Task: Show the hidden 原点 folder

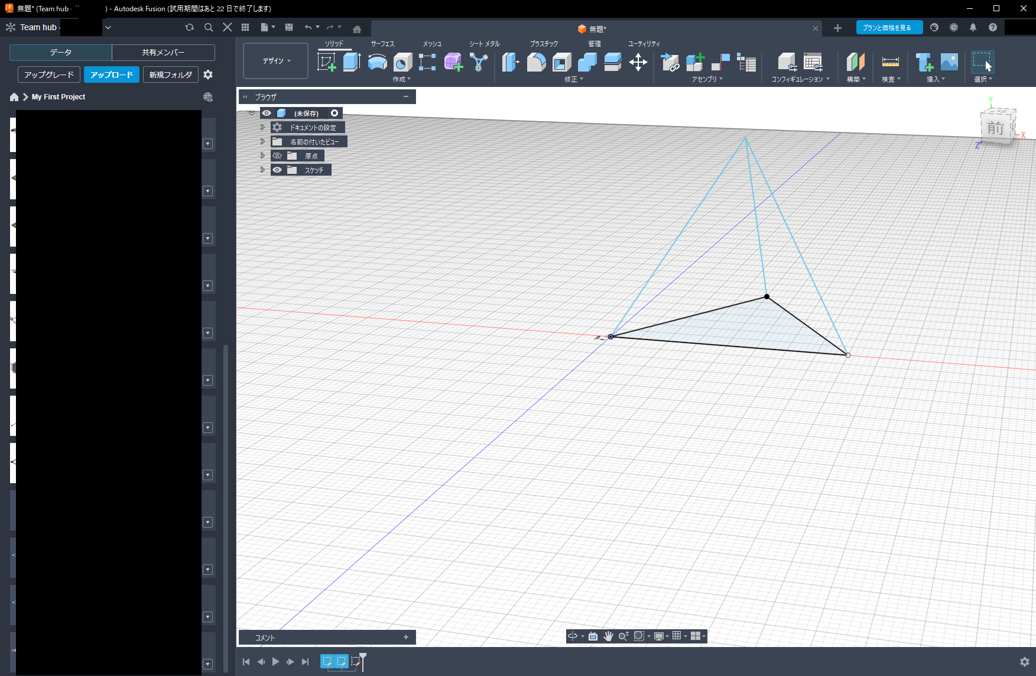Action: (277, 156)
